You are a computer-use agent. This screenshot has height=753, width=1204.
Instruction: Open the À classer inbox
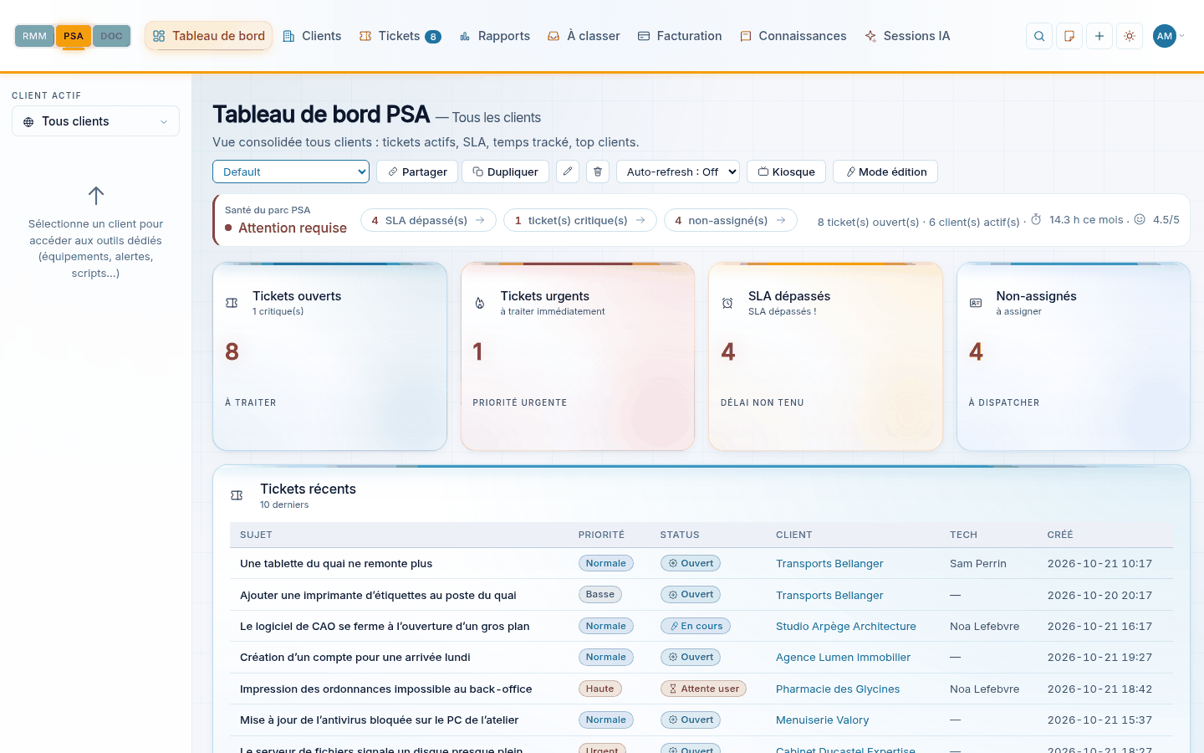[584, 36]
